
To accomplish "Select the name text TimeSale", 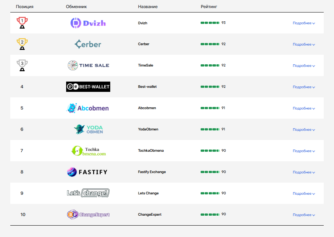I will click(x=146, y=65).
